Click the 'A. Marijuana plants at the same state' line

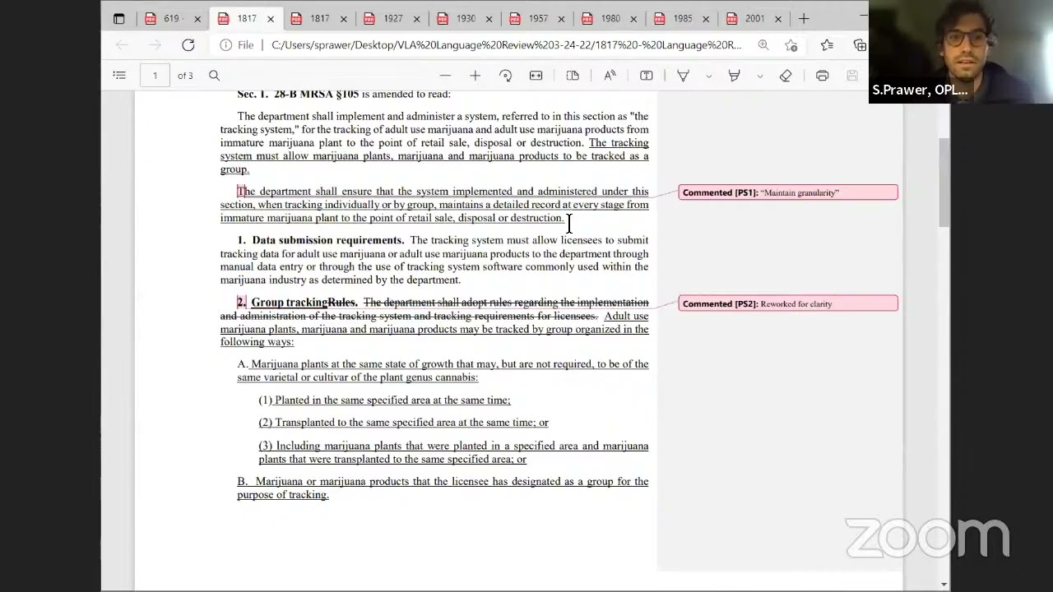point(443,364)
